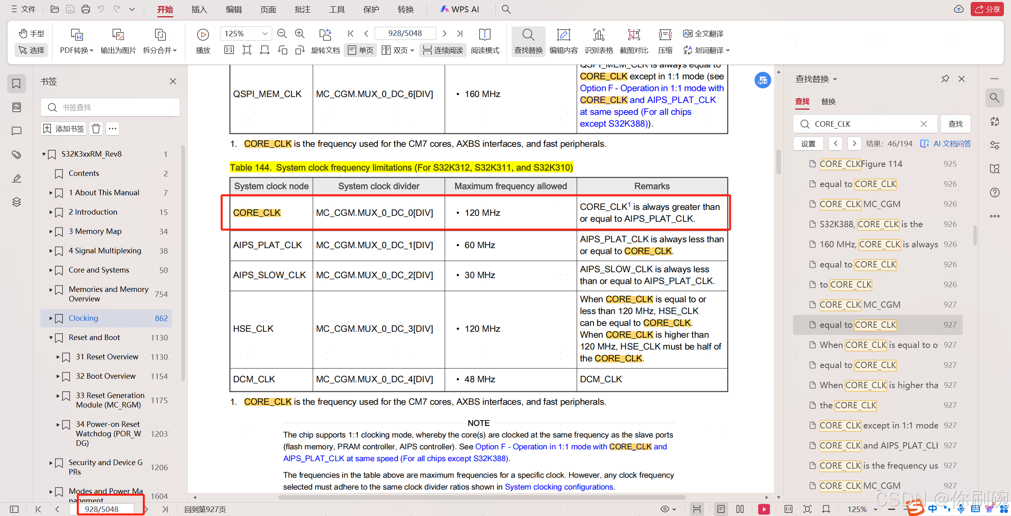Open thumbnails panel in left sidebar
The width and height of the screenshot is (1011, 516).
pos(17,107)
